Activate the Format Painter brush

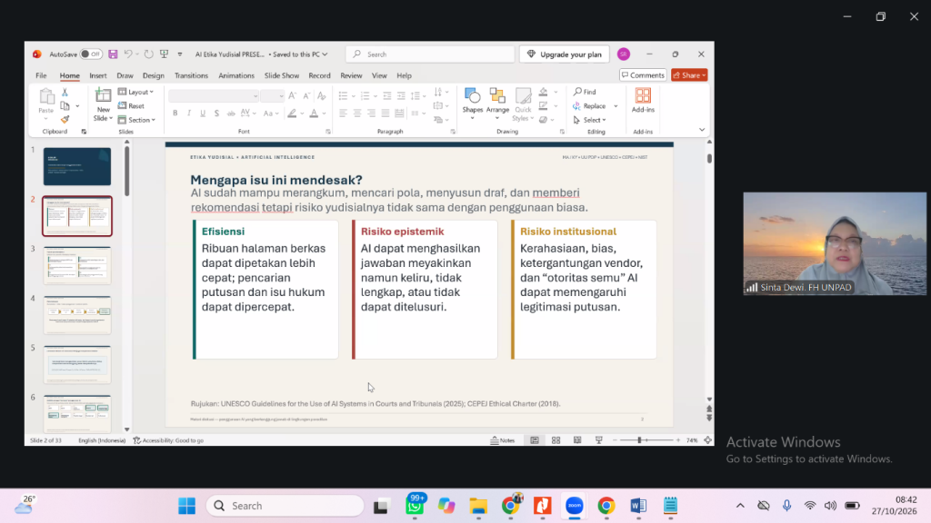click(x=65, y=119)
